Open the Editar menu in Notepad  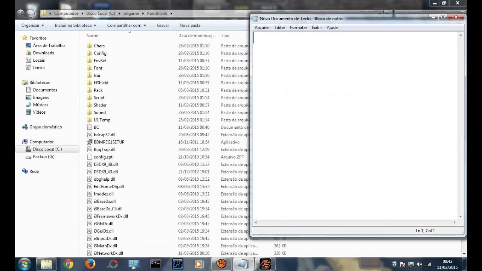point(280,27)
